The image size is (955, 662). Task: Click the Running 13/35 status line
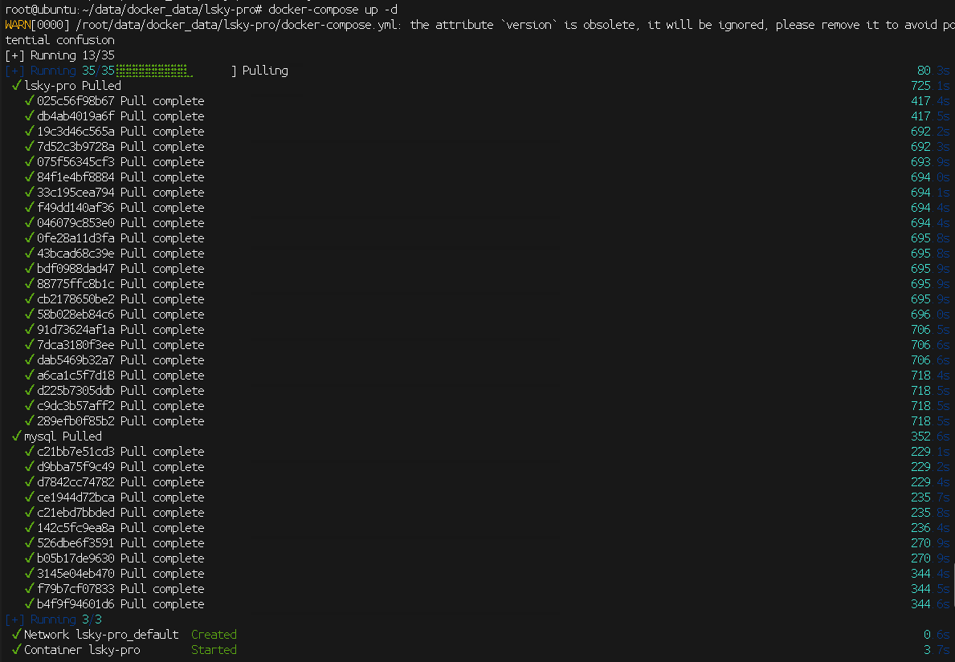[x=59, y=55]
